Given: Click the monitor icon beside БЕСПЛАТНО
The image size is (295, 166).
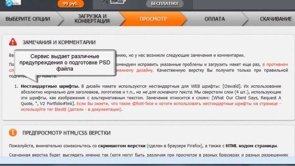Looking at the screenshot, I should tap(118, 2).
